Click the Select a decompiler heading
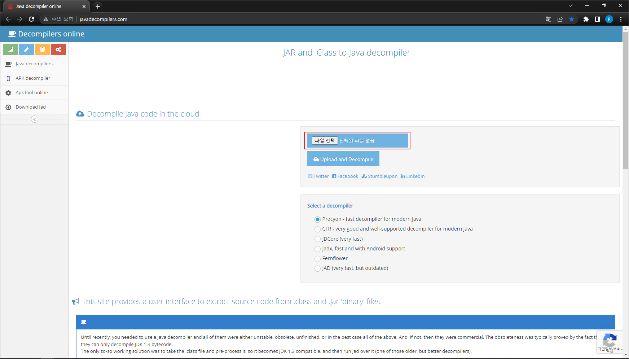This screenshot has height=359, width=629. point(330,206)
